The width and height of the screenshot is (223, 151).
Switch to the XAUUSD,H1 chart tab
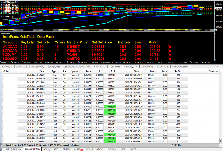tap(22, 67)
